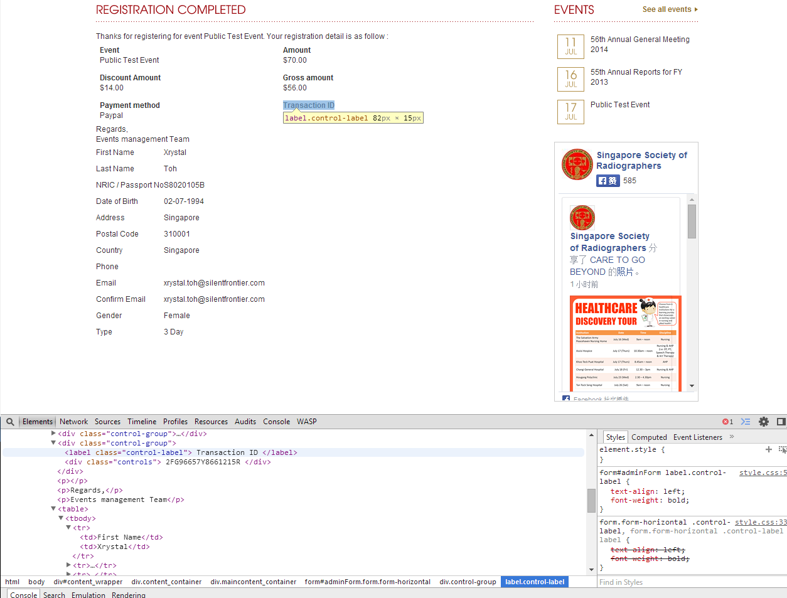This screenshot has width=787, height=598.
Task: Show more Styles pane tabs chevron
Action: point(732,437)
